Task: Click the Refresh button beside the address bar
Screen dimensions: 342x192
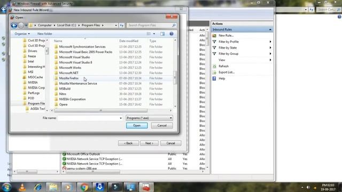Action: 122,25
